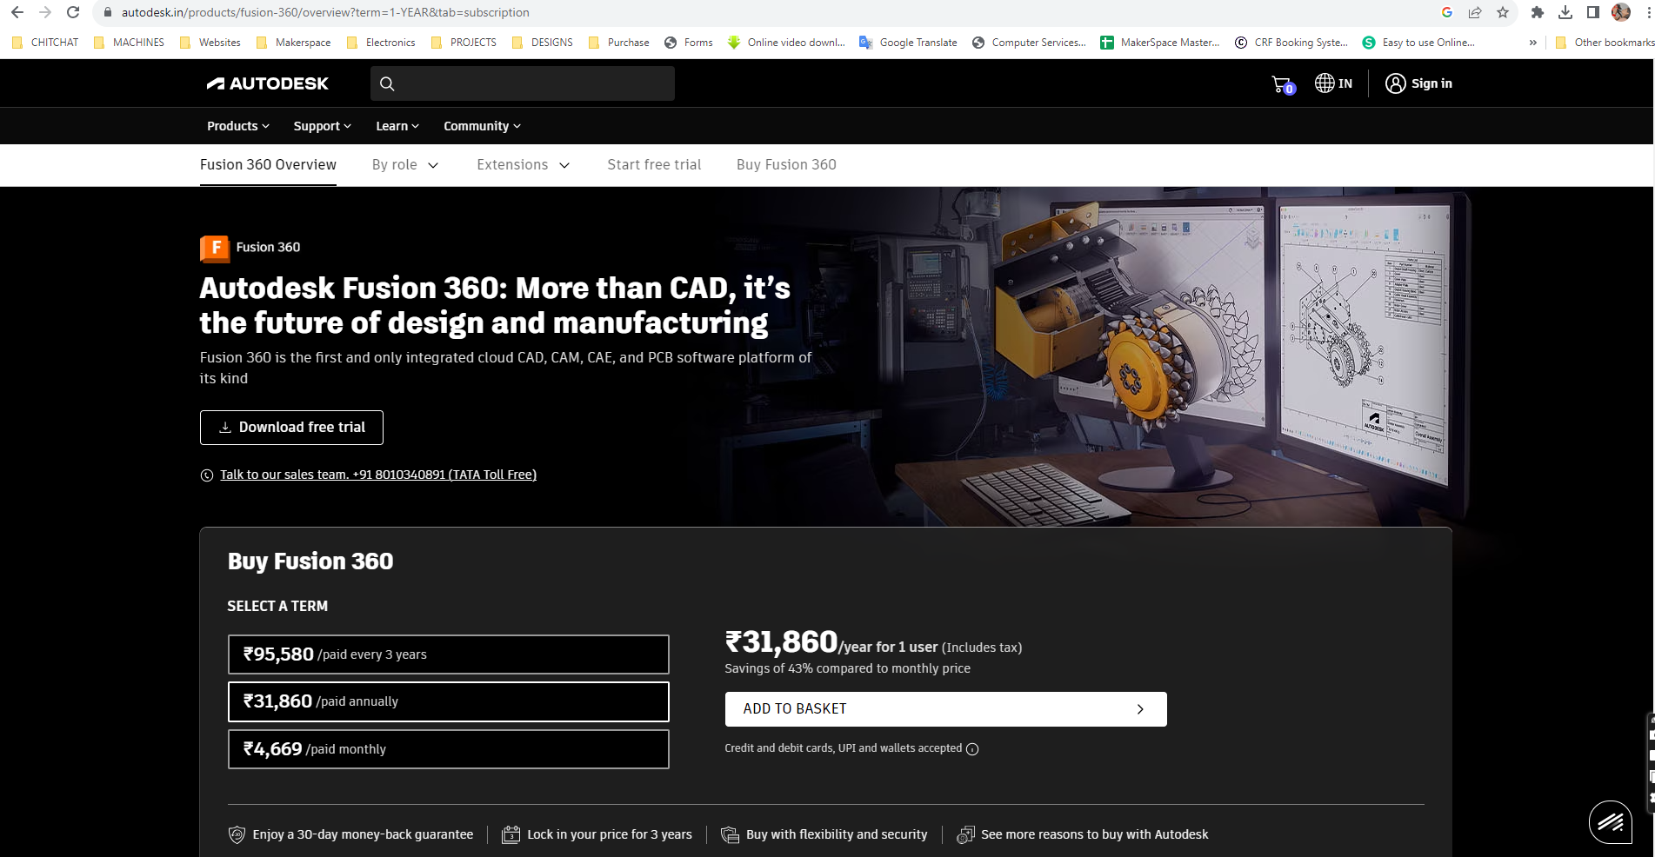Click the info icon beside payment methods
This screenshot has height=857, width=1655.
click(972, 749)
